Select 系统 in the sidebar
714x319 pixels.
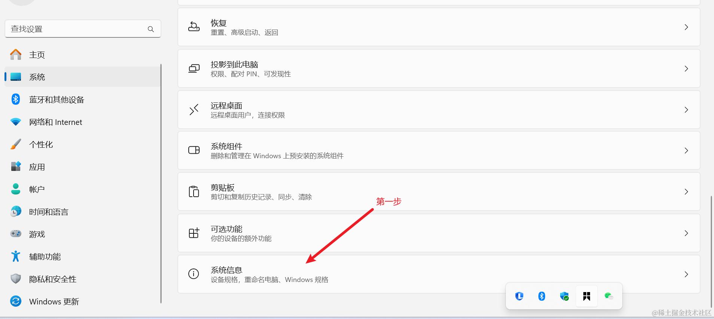coord(83,77)
